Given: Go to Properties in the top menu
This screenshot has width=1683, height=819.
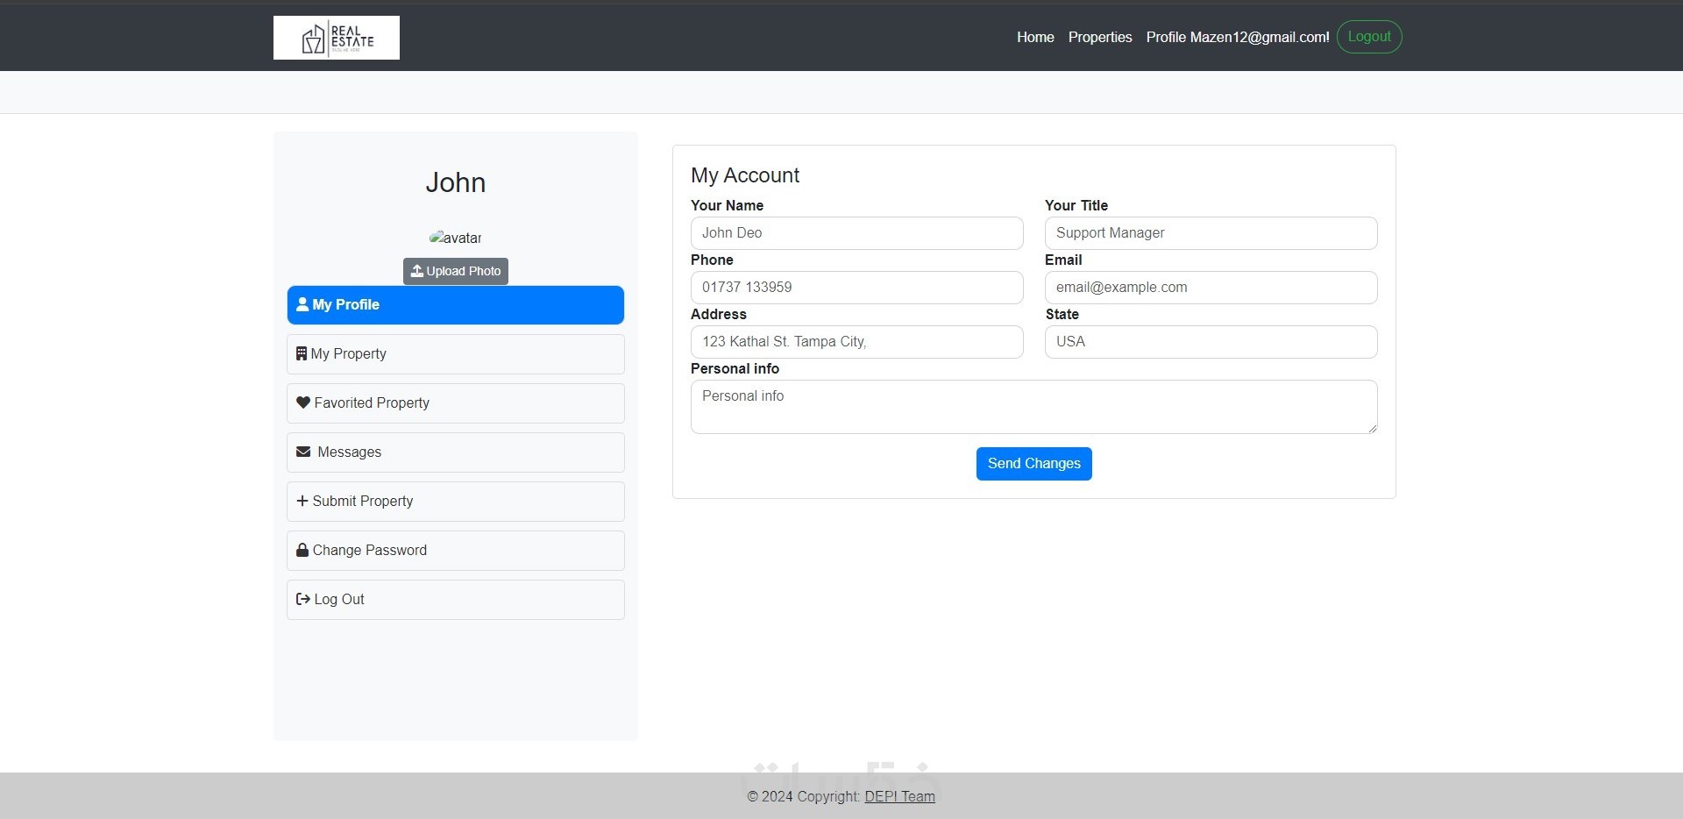Looking at the screenshot, I should (x=1100, y=37).
